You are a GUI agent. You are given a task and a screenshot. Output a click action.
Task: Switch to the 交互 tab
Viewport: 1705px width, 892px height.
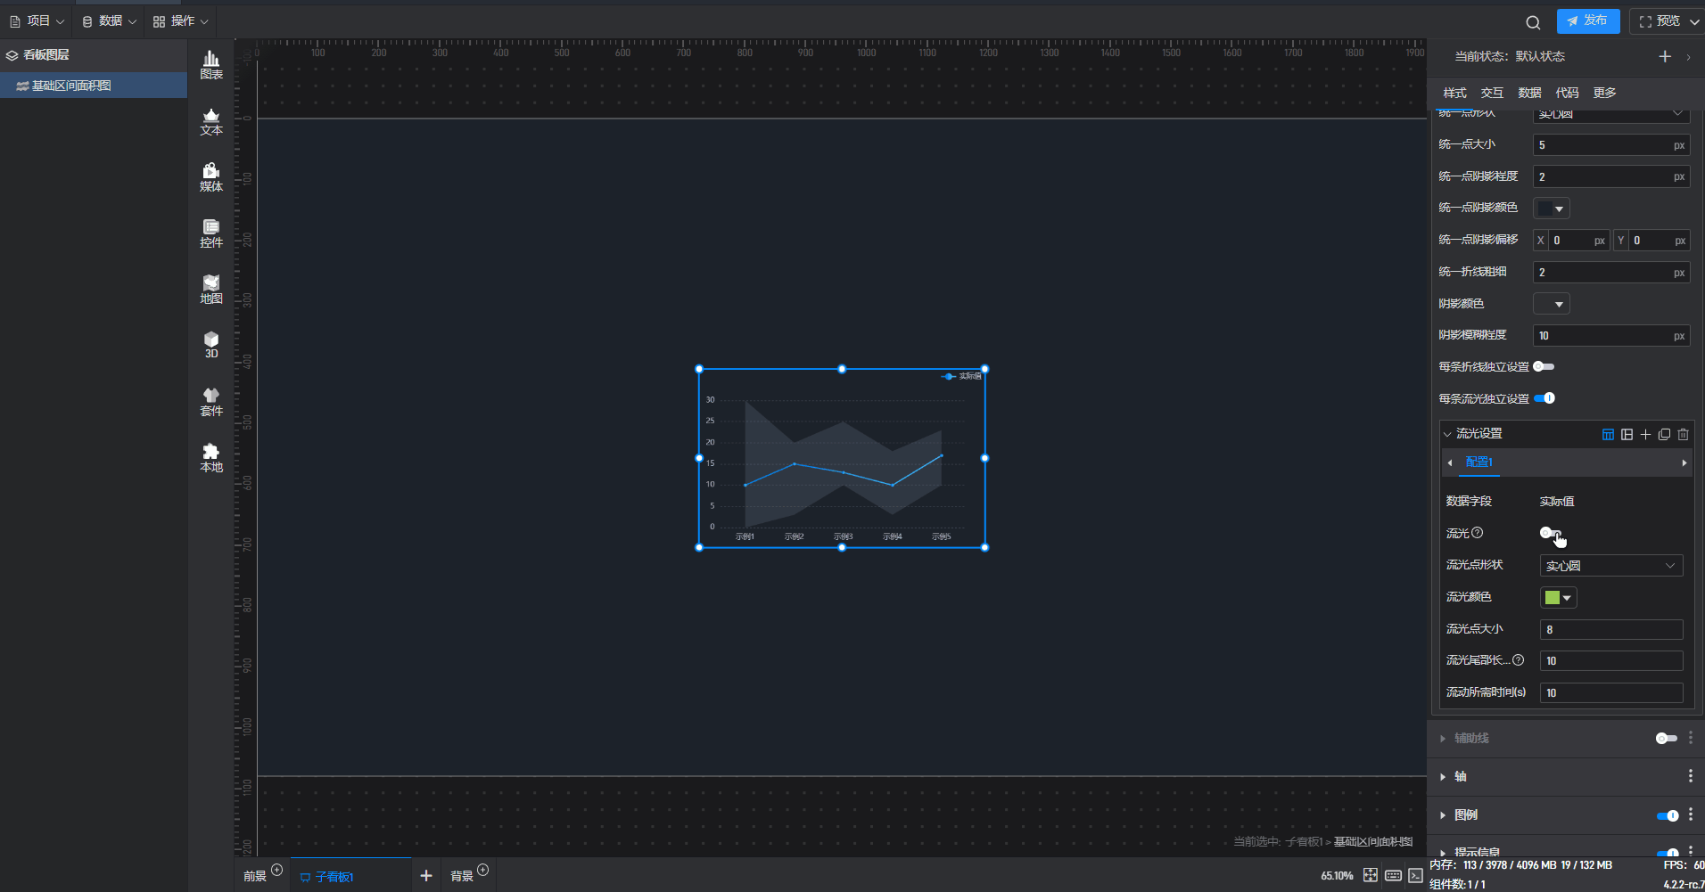1492,93
